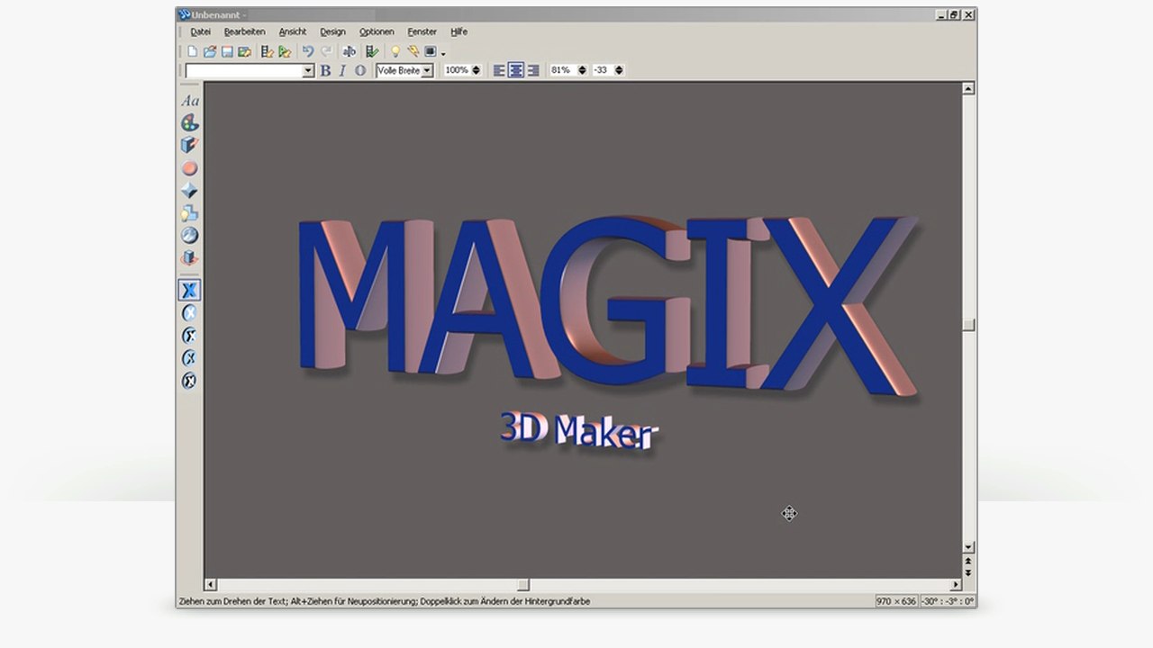Open the shadow options lightbulb tool in sidebar
This screenshot has height=648, width=1153.
coord(189,213)
